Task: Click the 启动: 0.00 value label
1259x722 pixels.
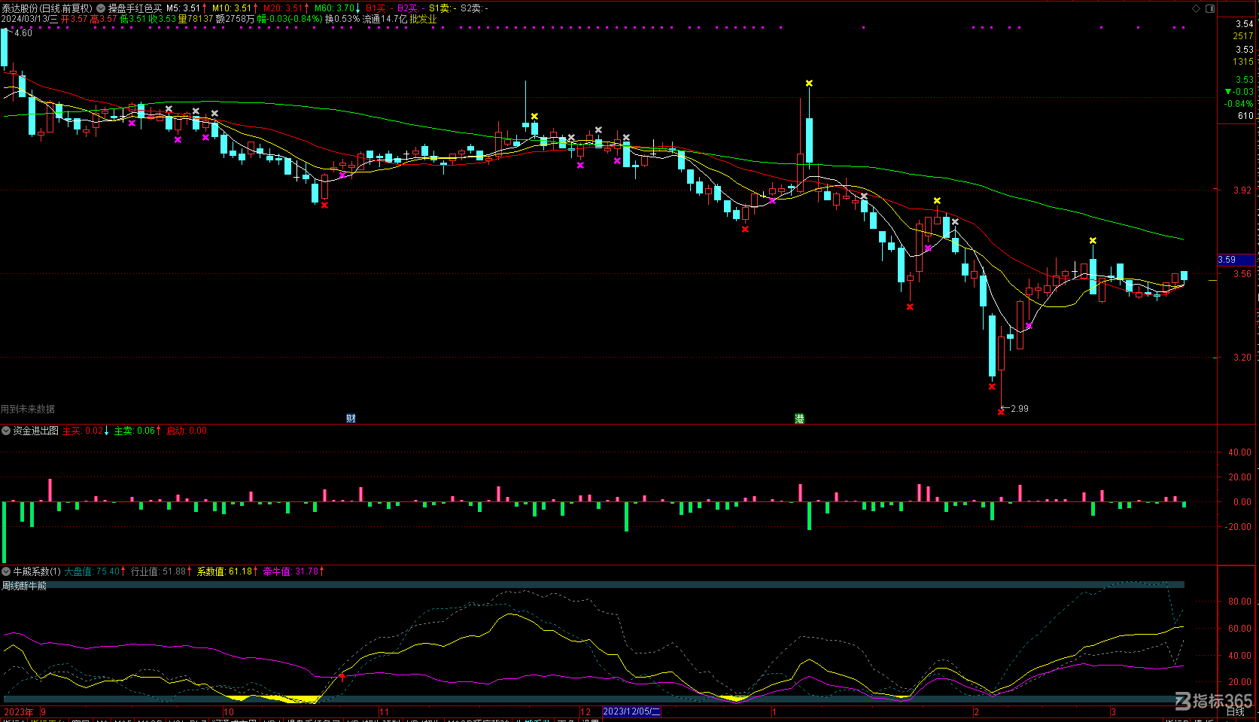Action: pos(186,431)
